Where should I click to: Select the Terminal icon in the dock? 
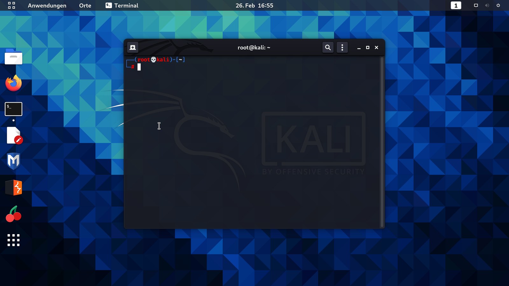[13, 109]
